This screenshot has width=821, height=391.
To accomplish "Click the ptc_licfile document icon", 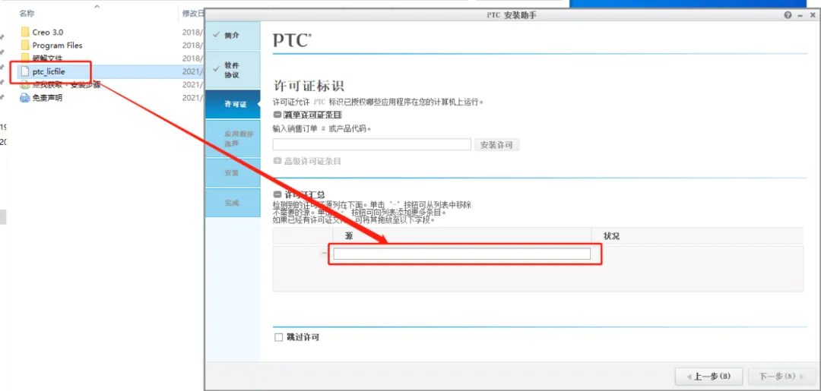I will point(24,71).
